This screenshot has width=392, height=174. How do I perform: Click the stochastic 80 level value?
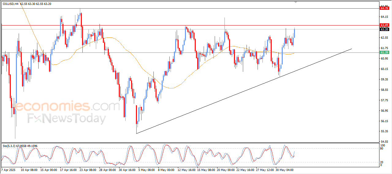coord(382,148)
